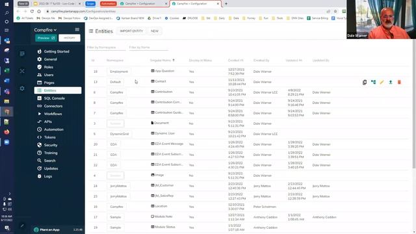Click the History button
Image resolution: width=416 pixels, height=234 pixels.
click(x=70, y=38)
